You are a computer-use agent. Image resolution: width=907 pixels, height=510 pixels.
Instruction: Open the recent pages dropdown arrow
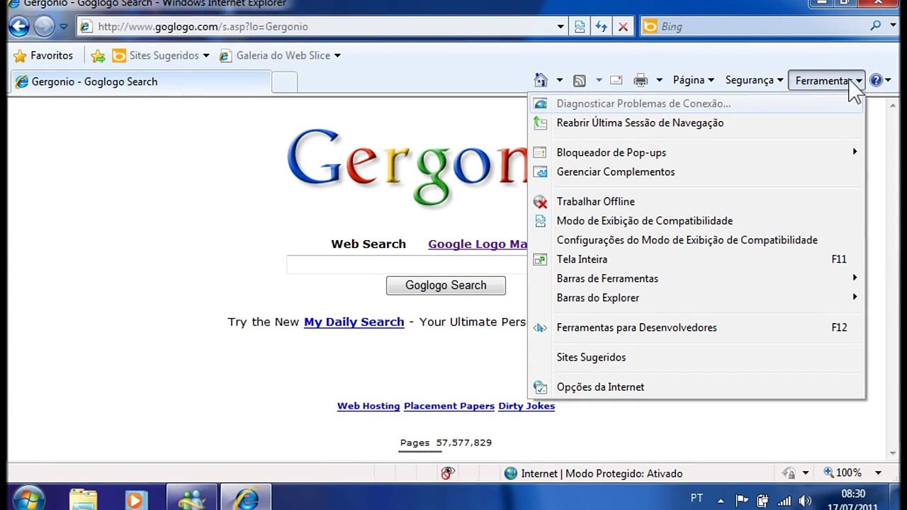click(64, 27)
